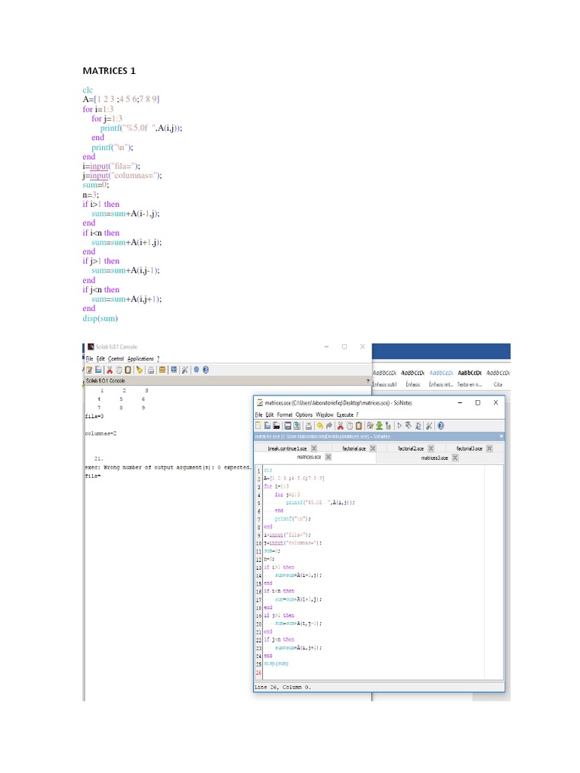The image size is (580, 773).
Task: Switch to the factorial3.sce tab
Action: point(469,448)
